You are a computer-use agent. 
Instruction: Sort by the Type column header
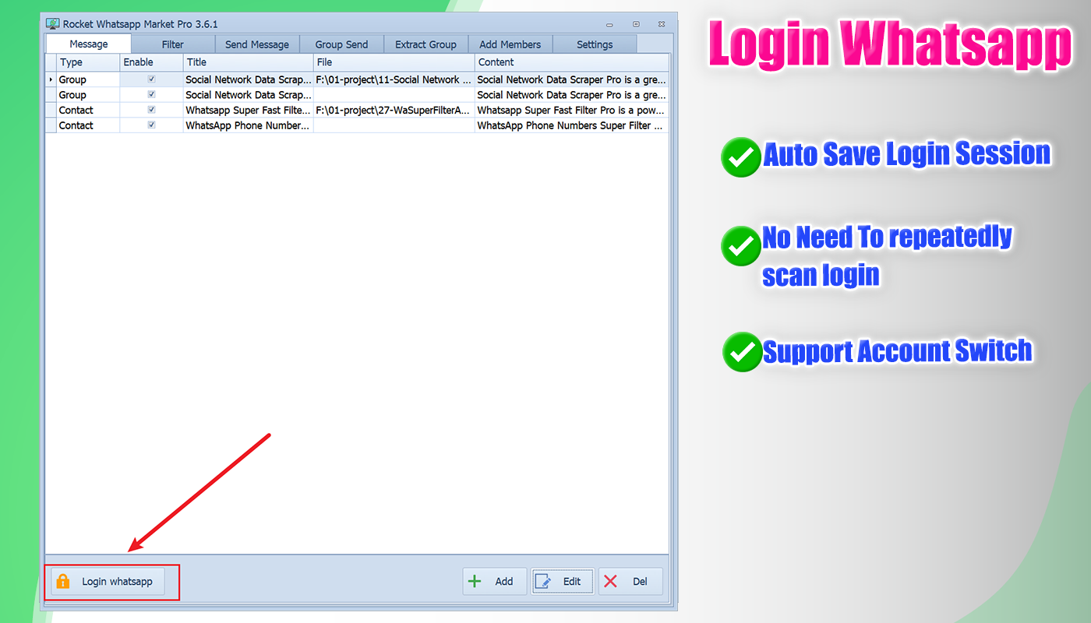(x=88, y=62)
